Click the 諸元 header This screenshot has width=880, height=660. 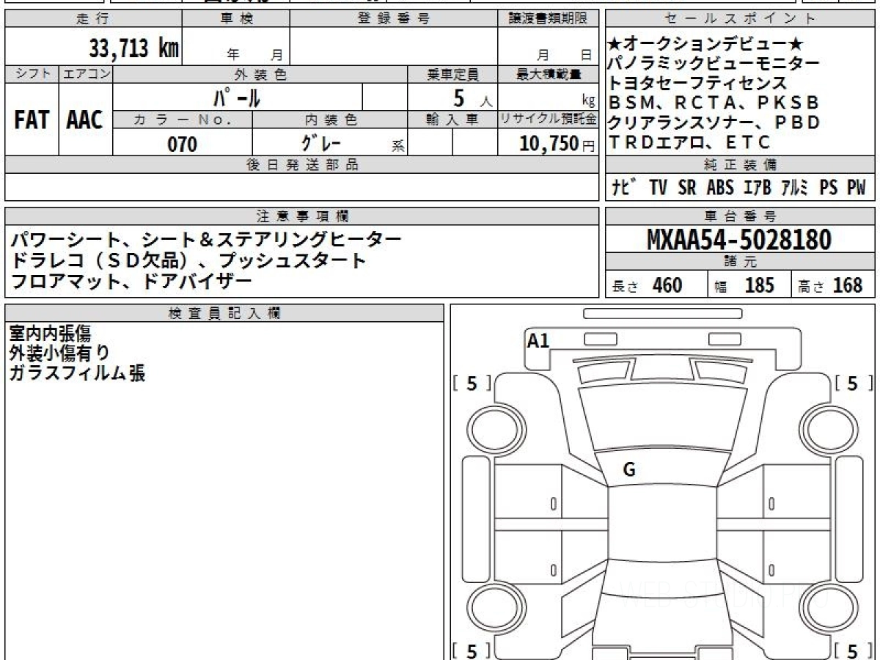741,262
